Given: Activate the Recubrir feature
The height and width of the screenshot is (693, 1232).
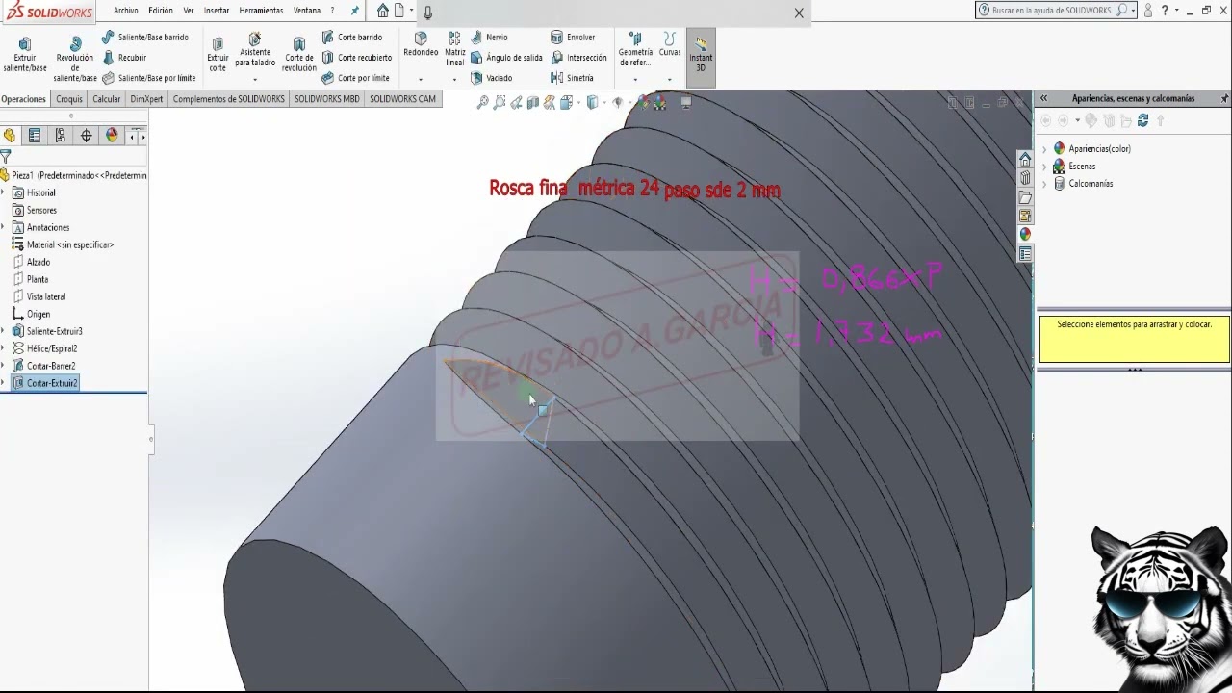Looking at the screenshot, I should 124,58.
